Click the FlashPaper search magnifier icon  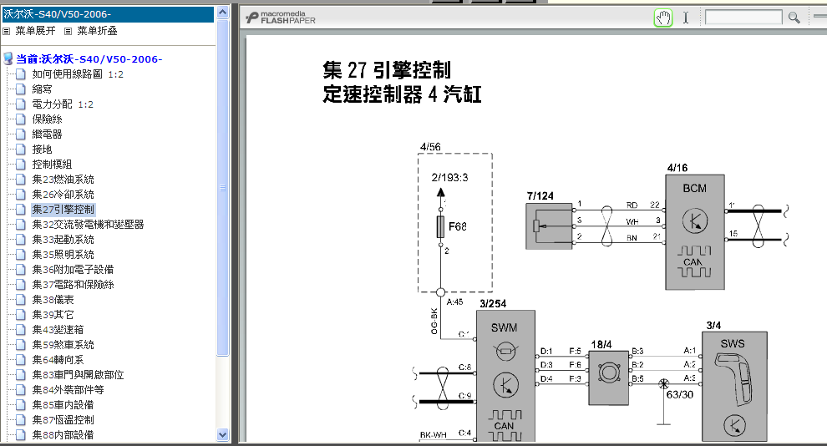(x=794, y=18)
